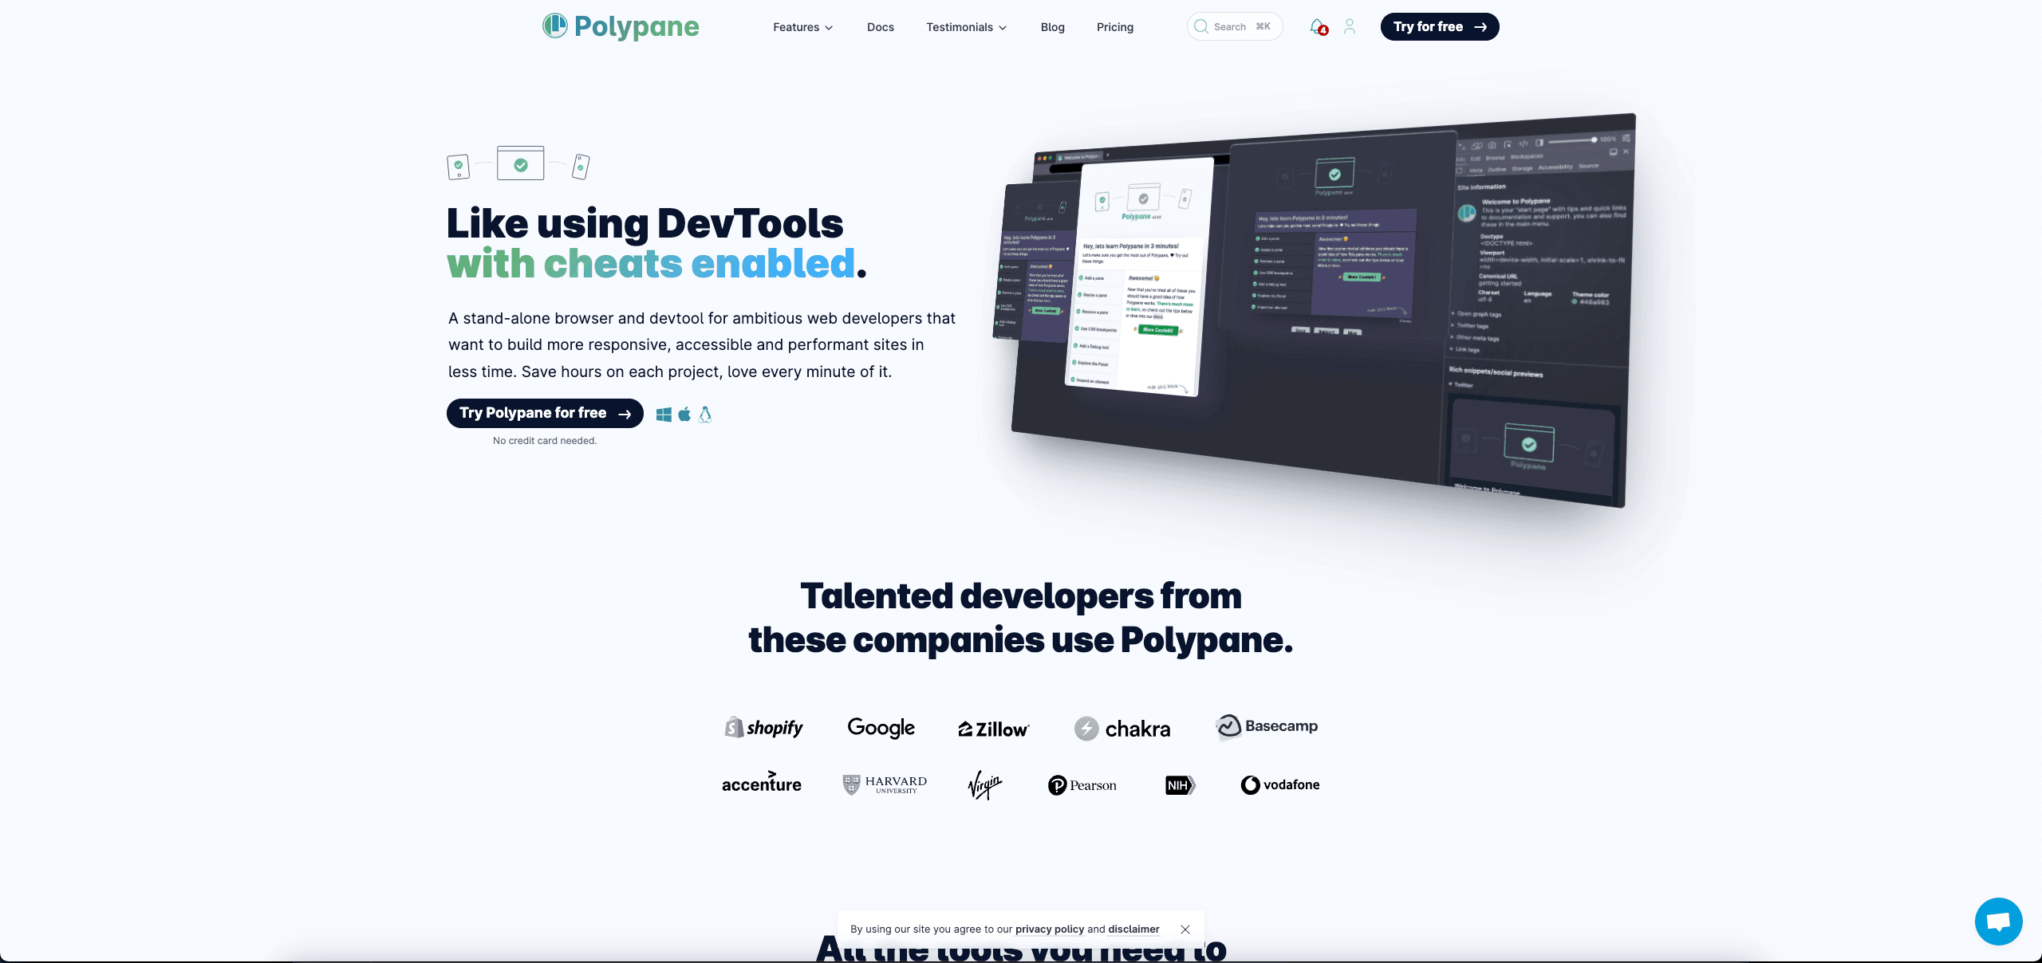Viewport: 2042px width, 963px height.
Task: Click the Try for free button
Action: (1440, 26)
